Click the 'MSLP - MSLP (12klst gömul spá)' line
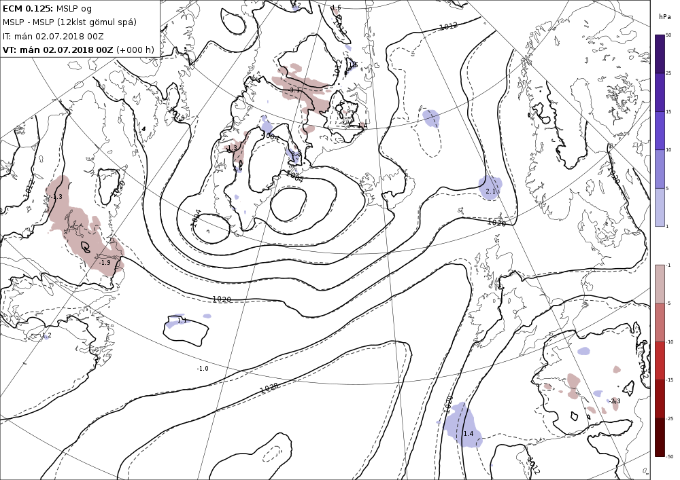The width and height of the screenshot is (680, 480). coord(69,22)
